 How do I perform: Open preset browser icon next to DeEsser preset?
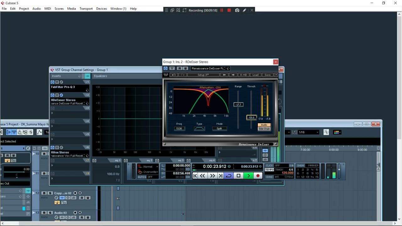tap(228, 68)
